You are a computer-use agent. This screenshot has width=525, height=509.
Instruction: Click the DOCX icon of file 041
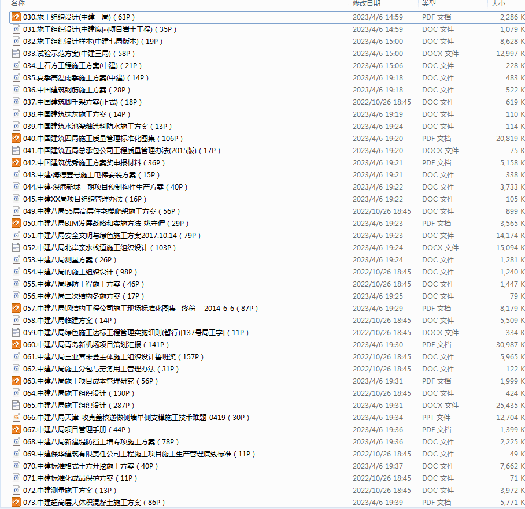click(x=16, y=151)
